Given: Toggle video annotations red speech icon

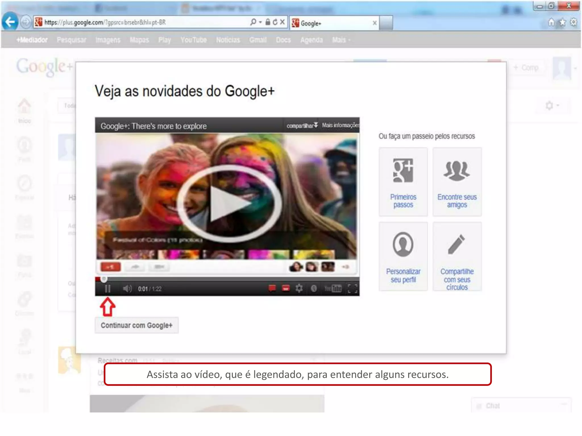Looking at the screenshot, I should [x=272, y=288].
